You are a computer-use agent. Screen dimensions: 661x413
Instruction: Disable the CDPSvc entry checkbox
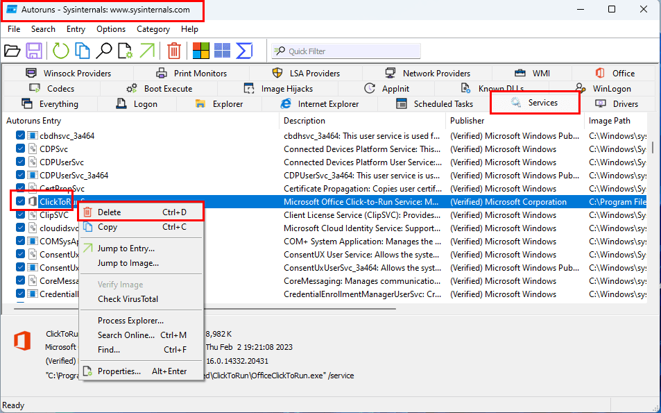coord(20,149)
